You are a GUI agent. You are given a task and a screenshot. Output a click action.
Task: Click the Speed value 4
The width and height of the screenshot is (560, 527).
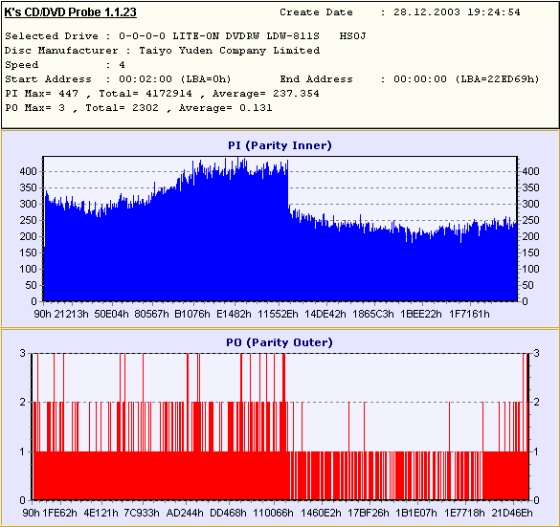coord(123,65)
